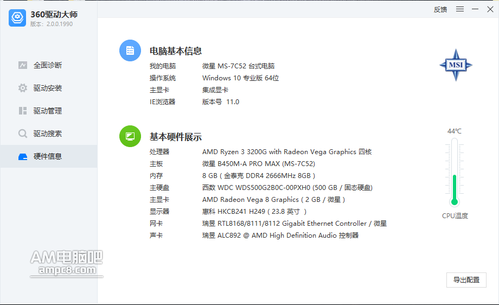
Task: Click the 显示器 label
Action: tap(159, 212)
